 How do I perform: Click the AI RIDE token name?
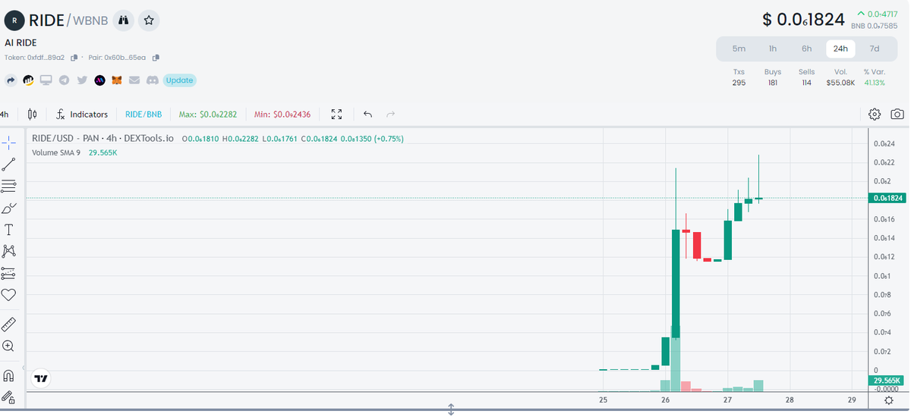20,42
